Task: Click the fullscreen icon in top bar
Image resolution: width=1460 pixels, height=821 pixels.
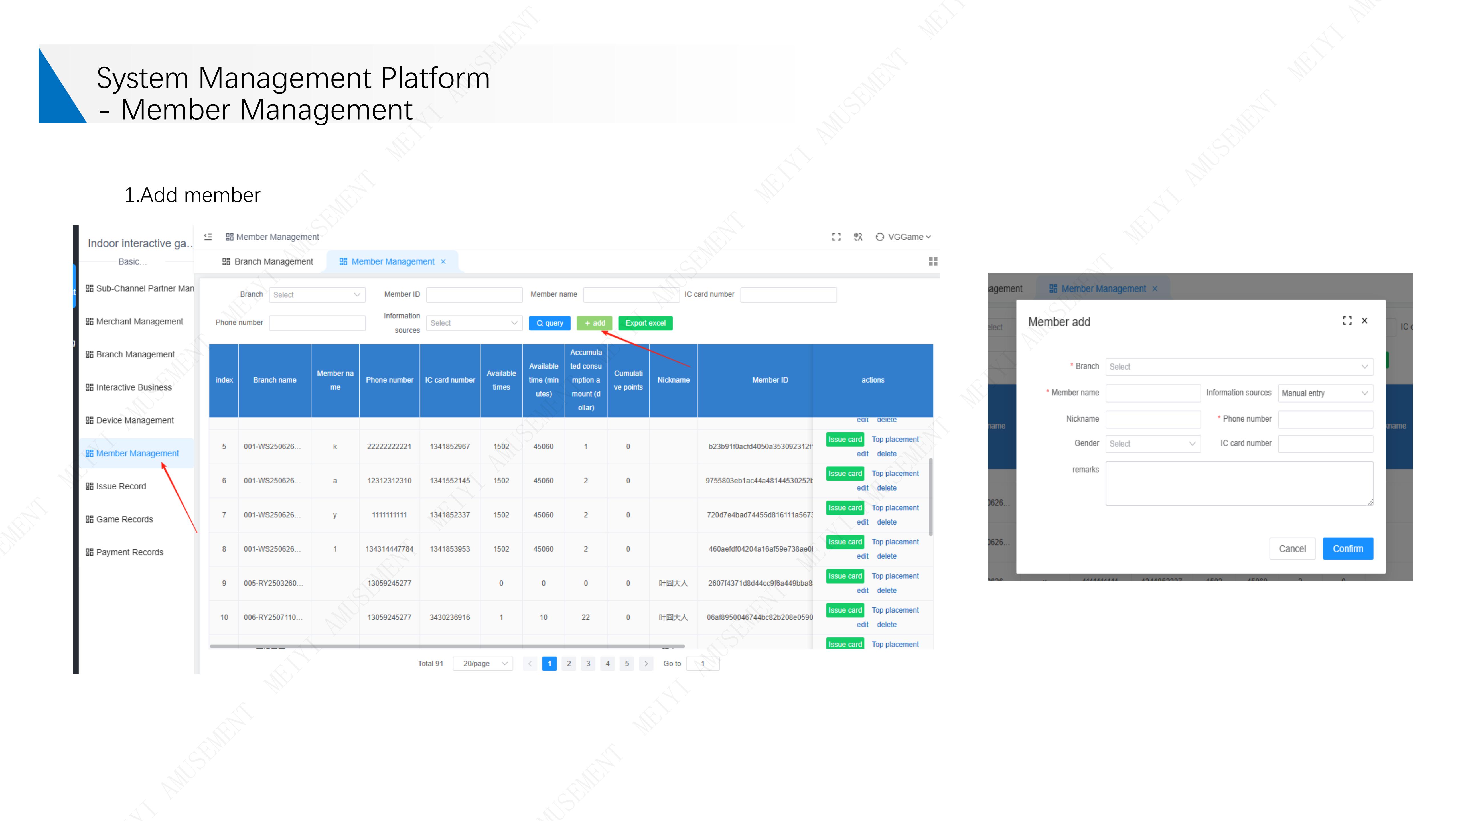Action: pos(836,237)
